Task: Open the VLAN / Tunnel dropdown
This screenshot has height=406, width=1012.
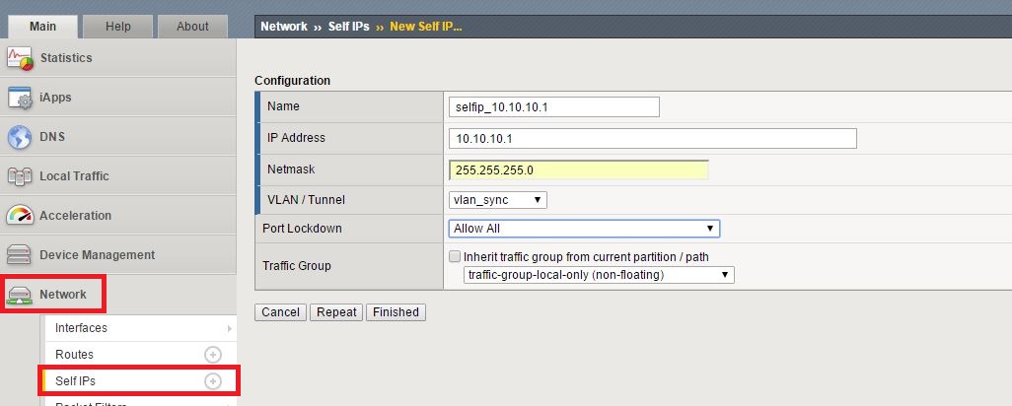Action: (x=497, y=200)
